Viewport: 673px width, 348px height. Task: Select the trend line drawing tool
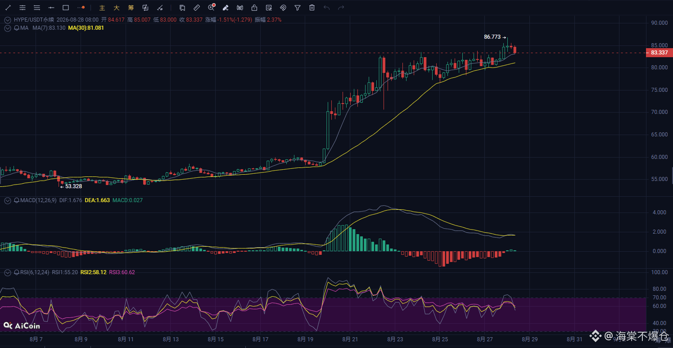pos(8,8)
